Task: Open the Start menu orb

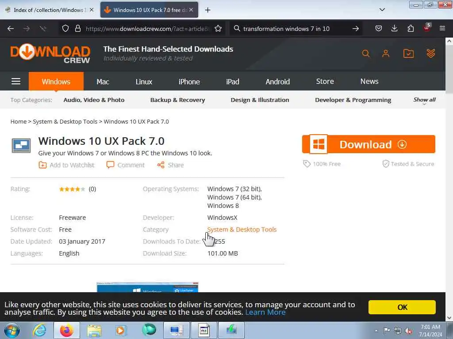Action: [x=12, y=330]
